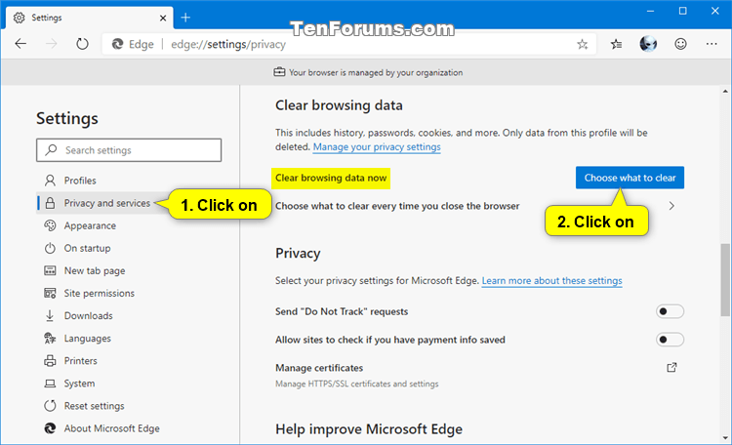The width and height of the screenshot is (732, 445).
Task: Click the briefcase managed-browser icon
Action: coord(279,72)
